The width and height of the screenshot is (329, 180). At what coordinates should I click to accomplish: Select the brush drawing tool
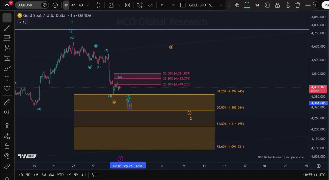pos(7,69)
